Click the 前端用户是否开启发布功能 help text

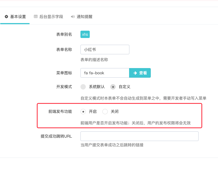[136, 123]
